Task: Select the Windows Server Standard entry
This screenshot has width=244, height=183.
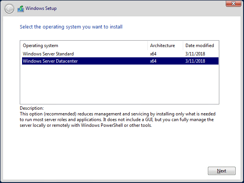Action: point(48,54)
